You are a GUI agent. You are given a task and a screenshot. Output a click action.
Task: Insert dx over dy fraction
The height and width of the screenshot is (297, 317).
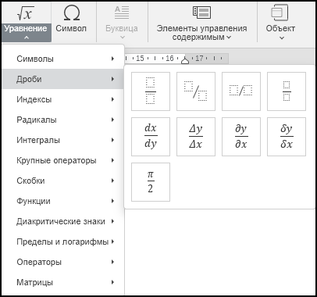[151, 137]
